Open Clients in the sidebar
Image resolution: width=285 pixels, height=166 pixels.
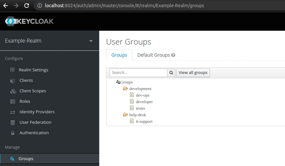pyautogui.click(x=26, y=80)
